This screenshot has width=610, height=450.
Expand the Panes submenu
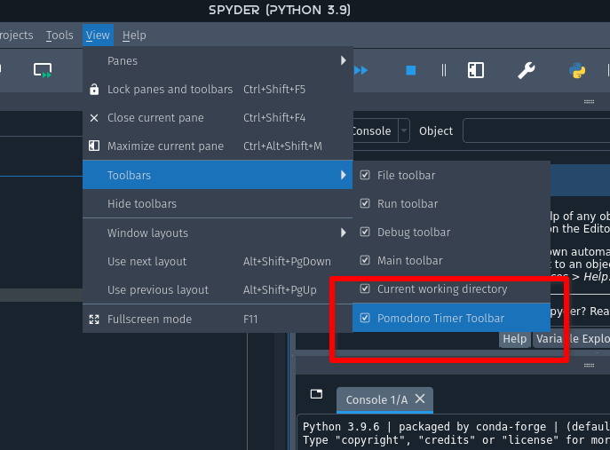coord(218,60)
